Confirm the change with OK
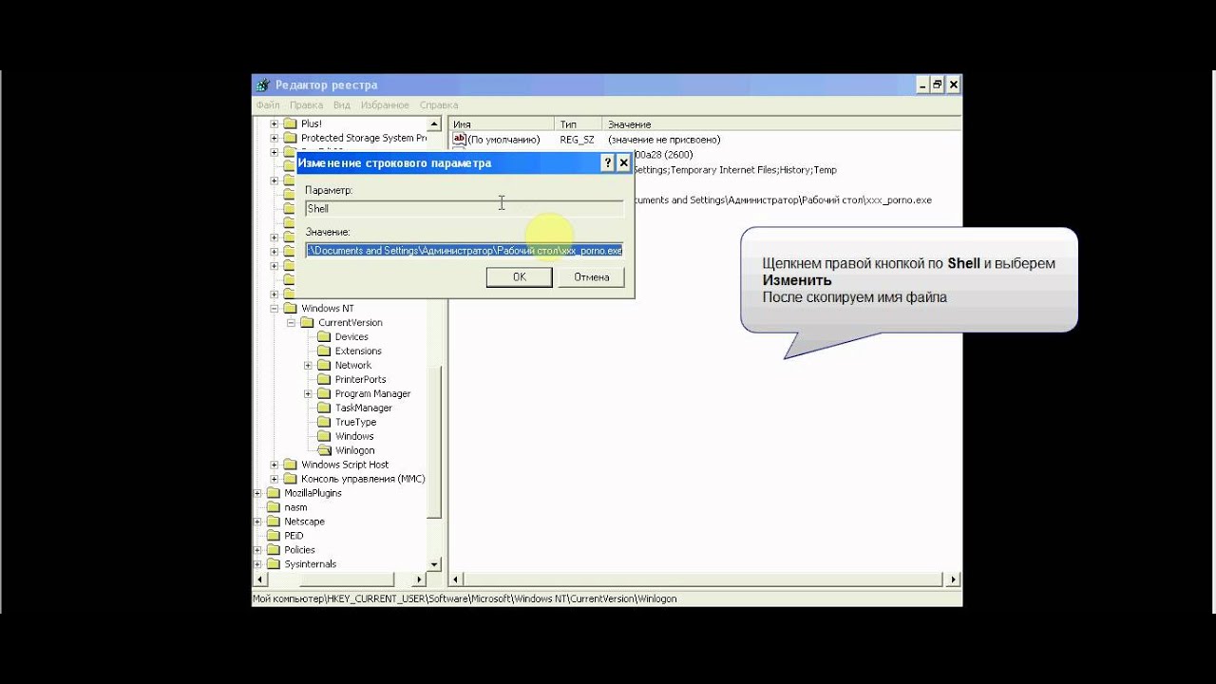The height and width of the screenshot is (684, 1216). (519, 276)
